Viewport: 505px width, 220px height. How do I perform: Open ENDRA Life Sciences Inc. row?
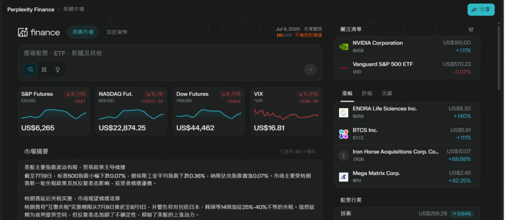point(407,112)
